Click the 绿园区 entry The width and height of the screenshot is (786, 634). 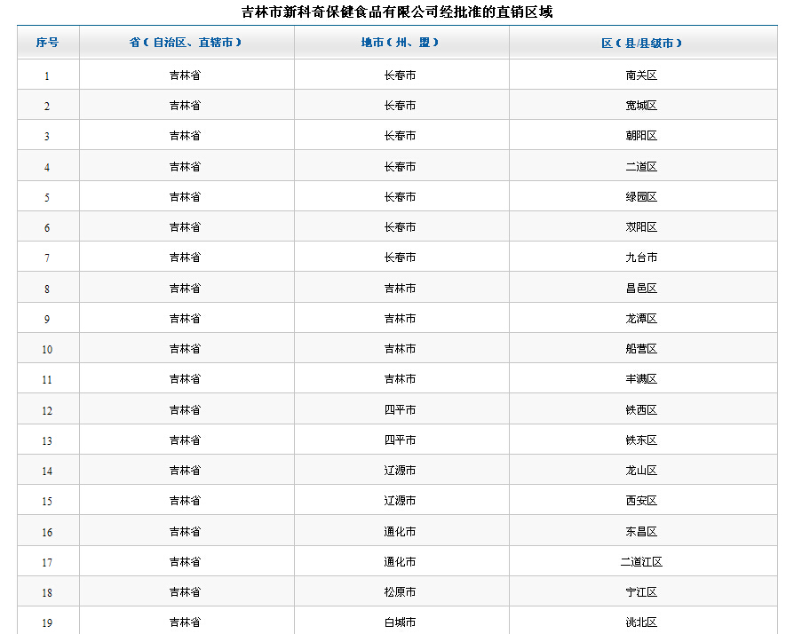coord(641,197)
